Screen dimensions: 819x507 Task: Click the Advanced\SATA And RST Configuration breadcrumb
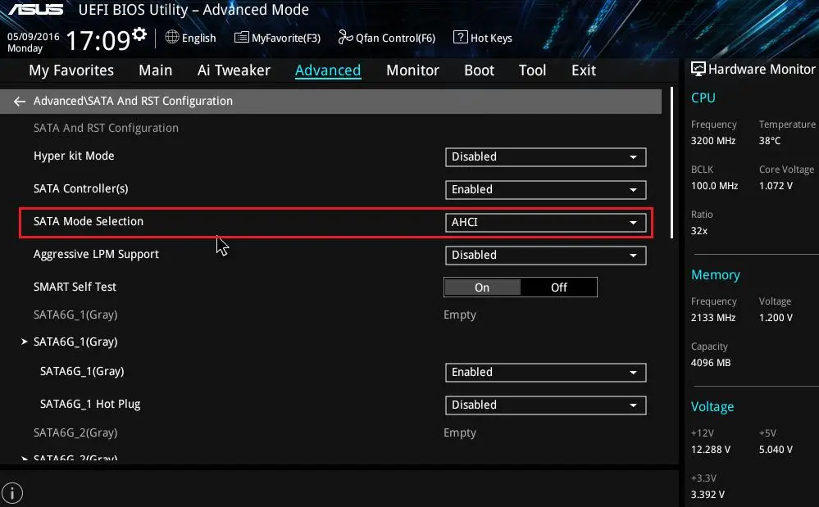[x=133, y=102]
